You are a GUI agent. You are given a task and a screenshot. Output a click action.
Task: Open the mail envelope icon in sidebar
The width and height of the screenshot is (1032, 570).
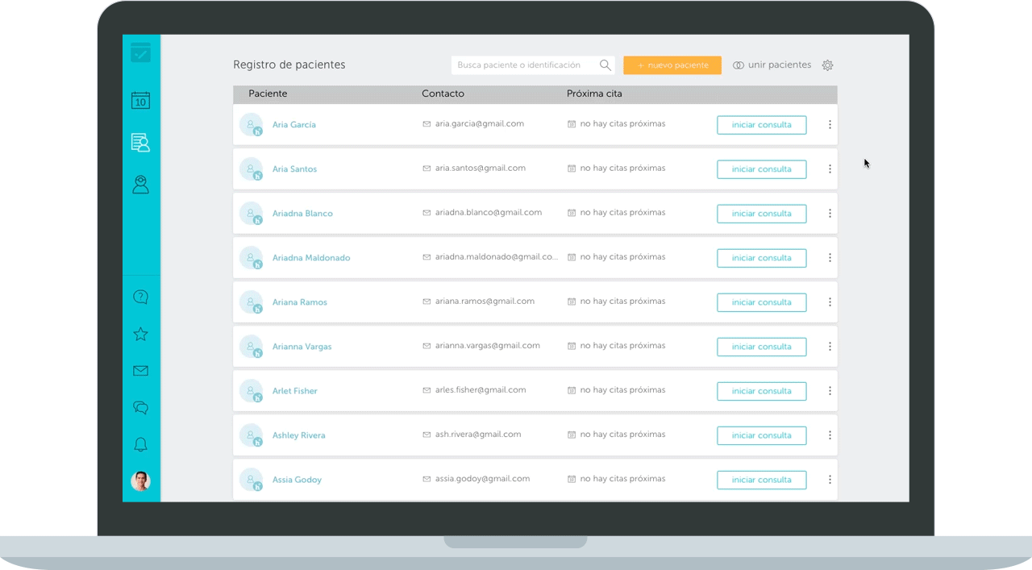tap(140, 371)
